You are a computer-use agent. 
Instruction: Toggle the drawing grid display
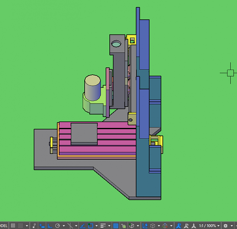coord(13,226)
